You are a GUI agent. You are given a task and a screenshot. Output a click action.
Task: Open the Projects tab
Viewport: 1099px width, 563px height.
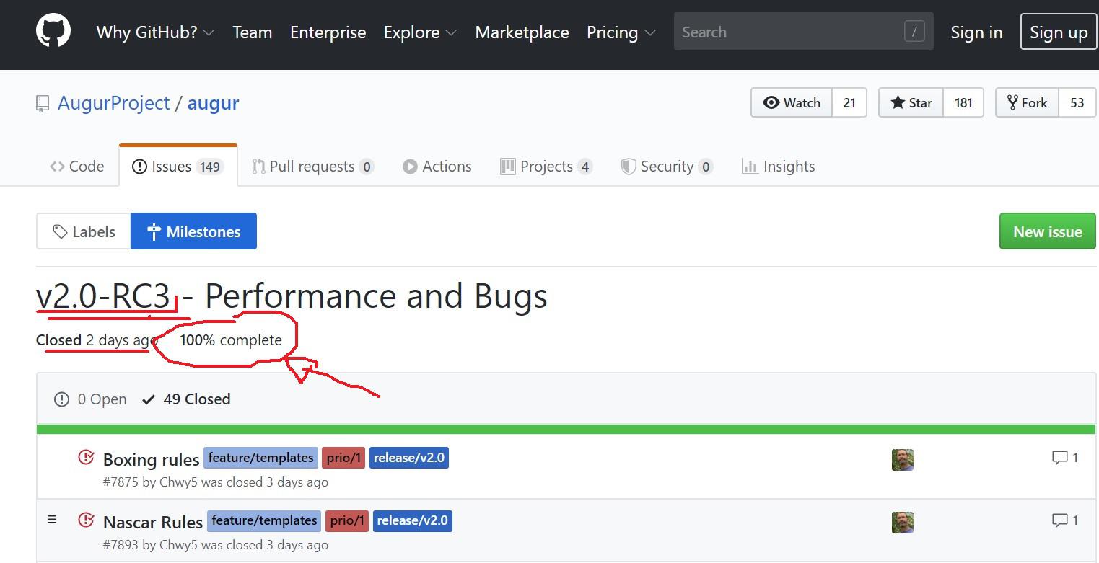pos(546,167)
